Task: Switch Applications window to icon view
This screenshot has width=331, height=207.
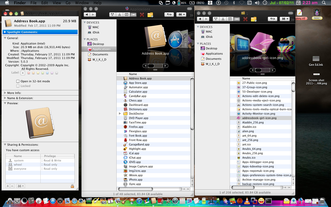Action: coord(112,14)
